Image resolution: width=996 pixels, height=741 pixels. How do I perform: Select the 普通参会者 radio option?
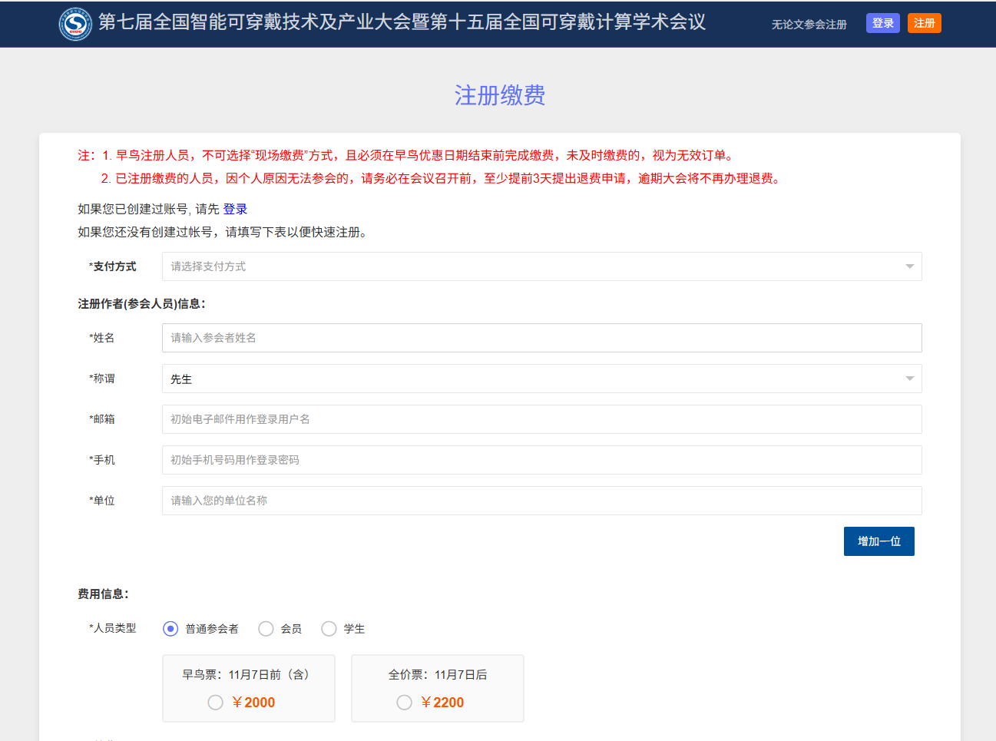[170, 629]
